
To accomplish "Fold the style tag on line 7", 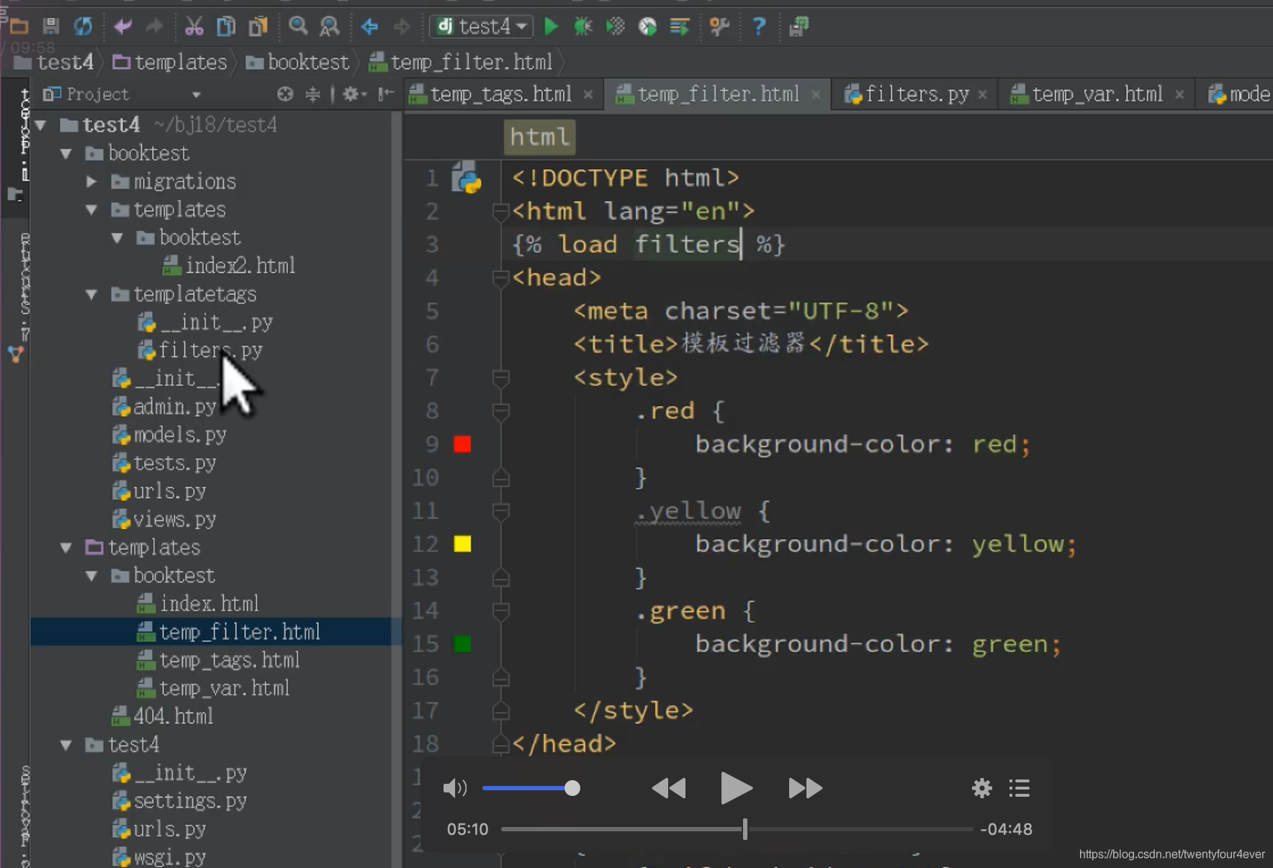I will click(x=500, y=377).
